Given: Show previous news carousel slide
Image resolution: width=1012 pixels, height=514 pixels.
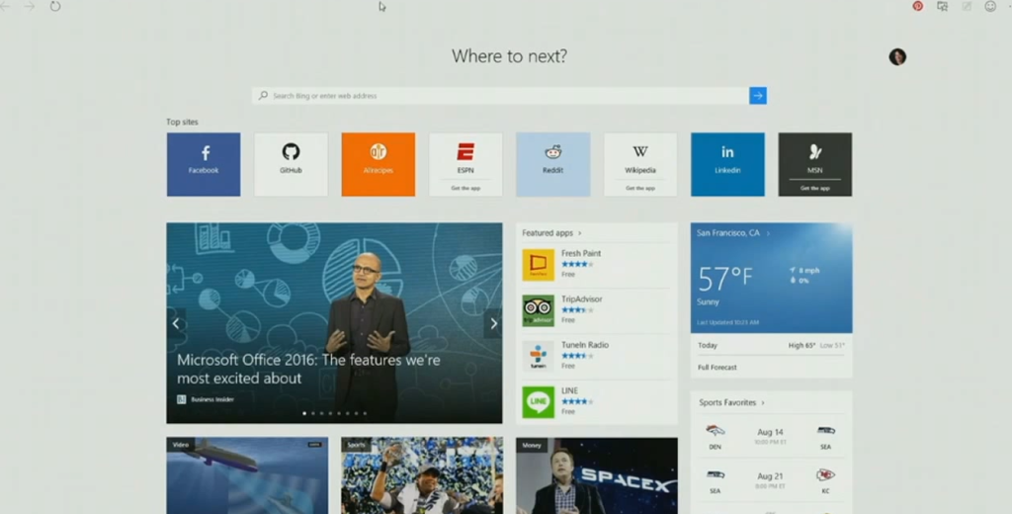Looking at the screenshot, I should (x=176, y=323).
